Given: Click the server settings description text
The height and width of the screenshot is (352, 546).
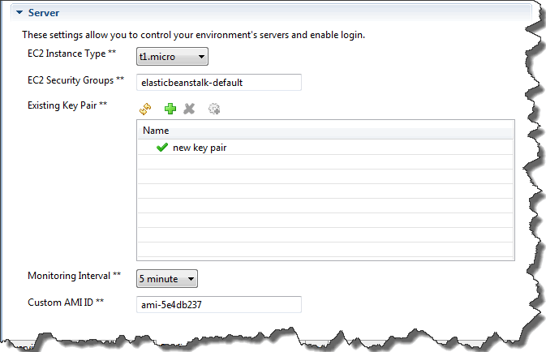Looking at the screenshot, I should click(x=193, y=35).
